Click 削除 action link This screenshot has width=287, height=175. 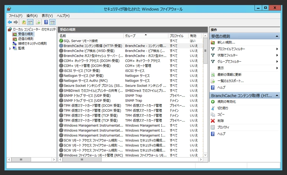click(x=221, y=121)
